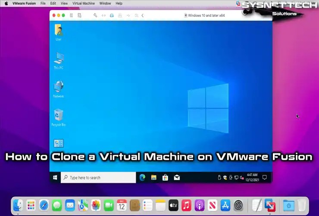This screenshot has width=319, height=216.
Task: Click the double-arrow icon beside the wrench
Action: point(103,16)
